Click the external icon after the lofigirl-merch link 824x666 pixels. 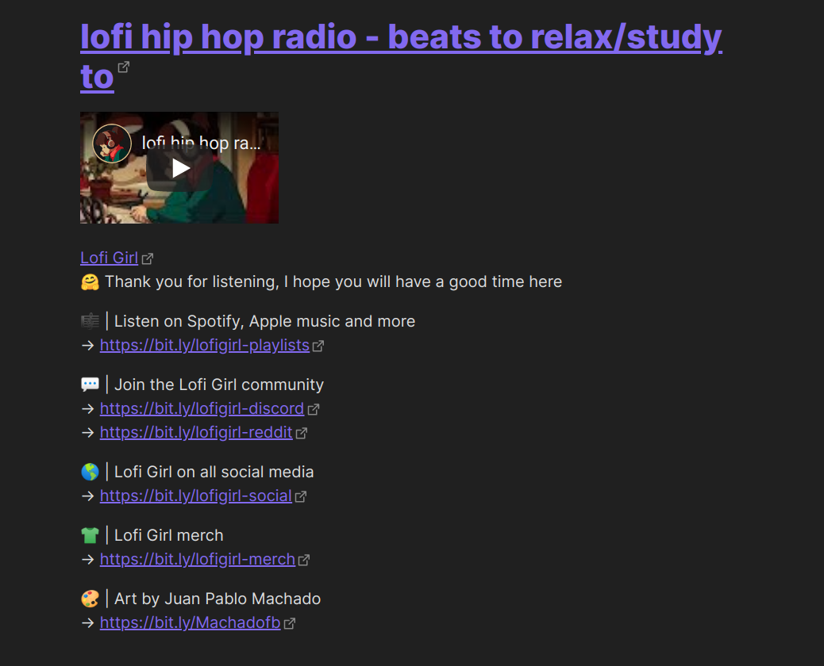(304, 561)
